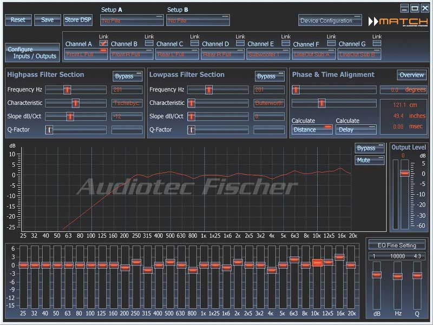Image resolution: width=433 pixels, height=325 pixels.
Task: Click the phase 0.0 degrees value field
Action: tap(403, 90)
